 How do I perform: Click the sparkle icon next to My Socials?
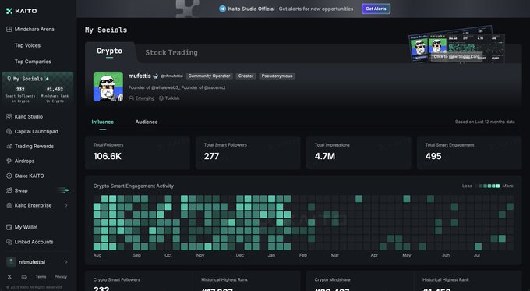point(47,79)
